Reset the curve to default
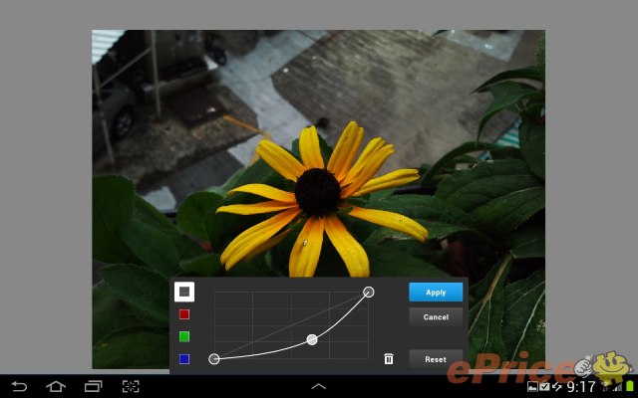Viewport: 638px width, 398px height. [x=436, y=359]
